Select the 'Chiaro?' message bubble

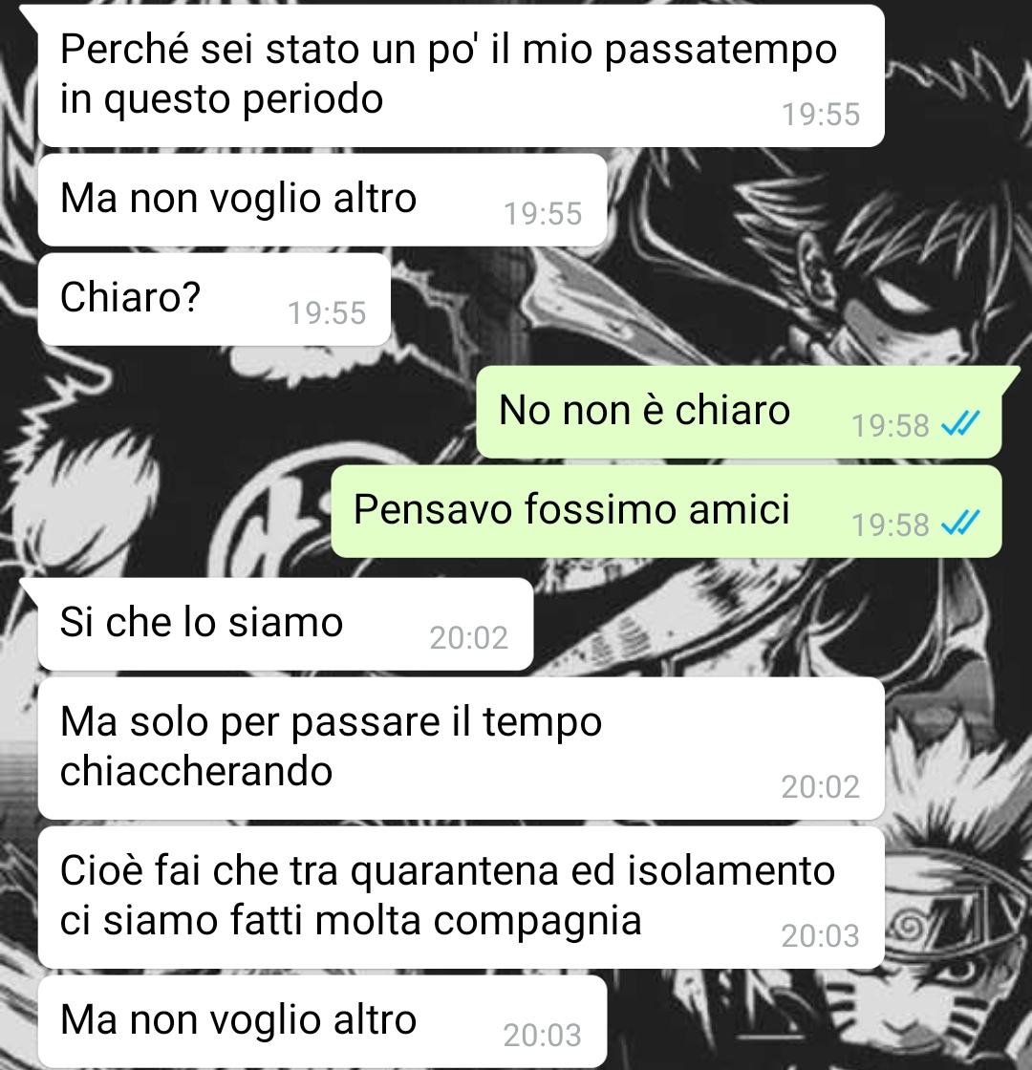tap(214, 300)
